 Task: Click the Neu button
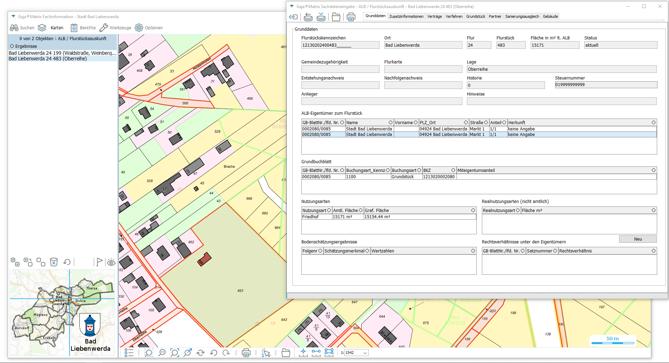[x=638, y=239]
